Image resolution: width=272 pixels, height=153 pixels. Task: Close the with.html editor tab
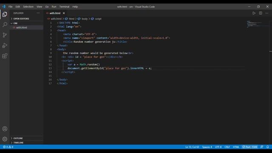click(64, 13)
